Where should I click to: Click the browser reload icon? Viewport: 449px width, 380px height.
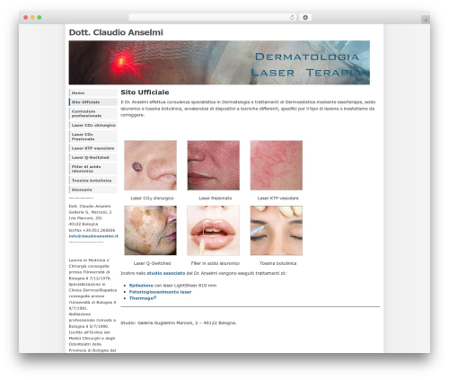(292, 18)
